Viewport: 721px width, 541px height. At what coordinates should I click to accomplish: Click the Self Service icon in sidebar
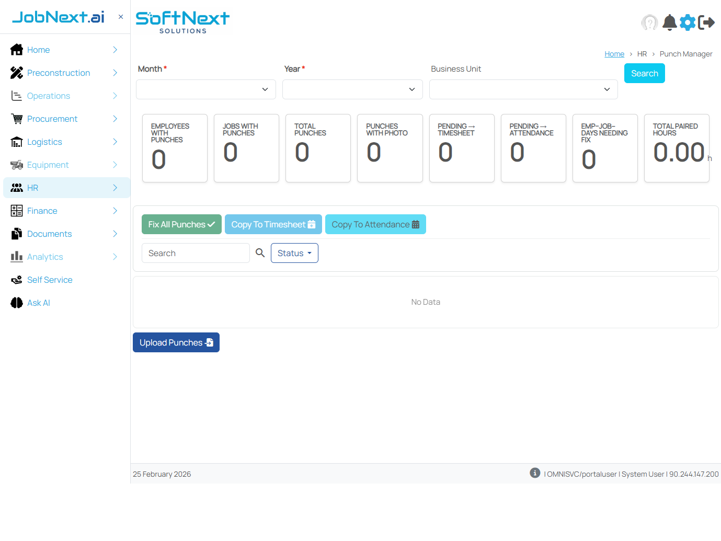click(16, 280)
